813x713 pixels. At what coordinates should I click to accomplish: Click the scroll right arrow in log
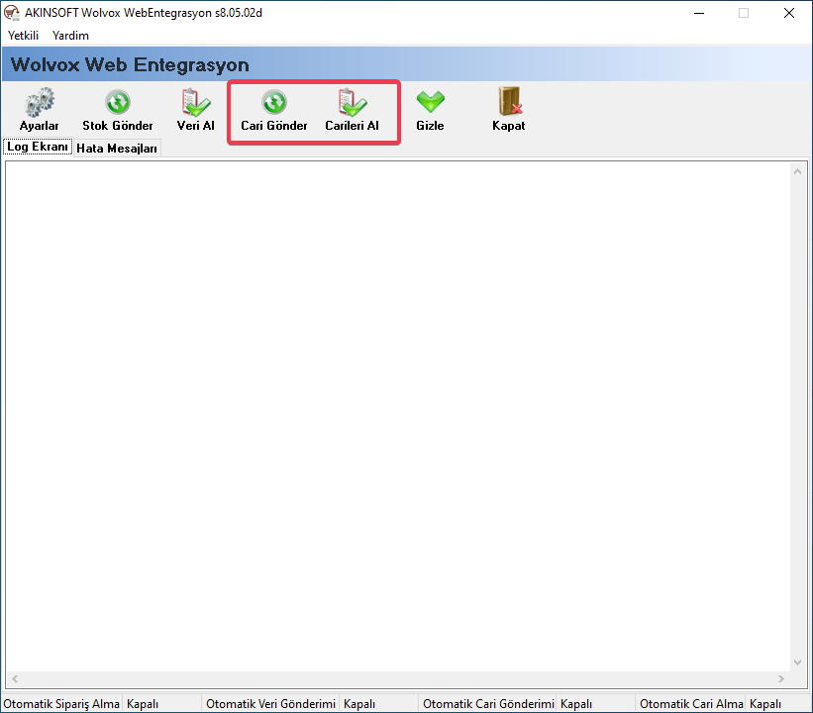click(781, 678)
